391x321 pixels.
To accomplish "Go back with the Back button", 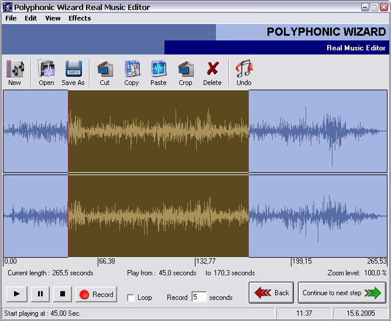I will [272, 292].
